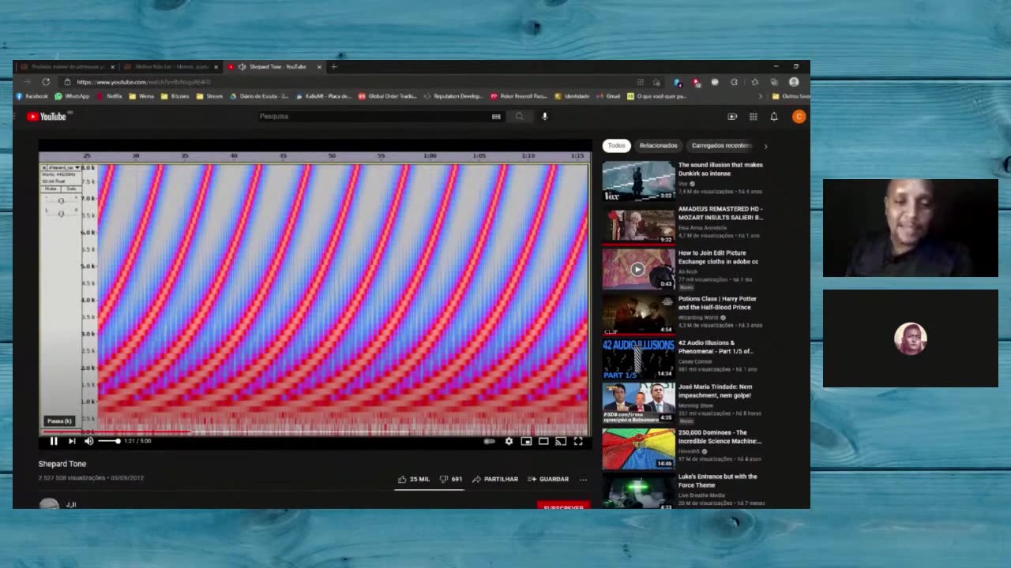Open the YouTube apps grid
The image size is (1011, 568).
click(x=754, y=117)
